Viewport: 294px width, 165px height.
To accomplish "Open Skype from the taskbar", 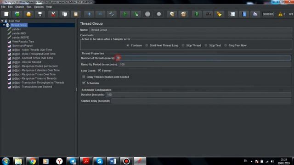I will coord(99,161).
